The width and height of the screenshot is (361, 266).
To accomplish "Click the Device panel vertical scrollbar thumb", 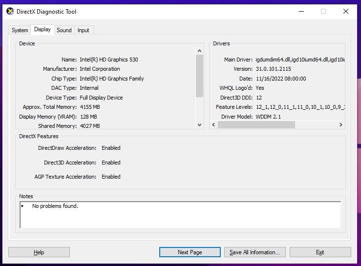I will tap(199, 76).
